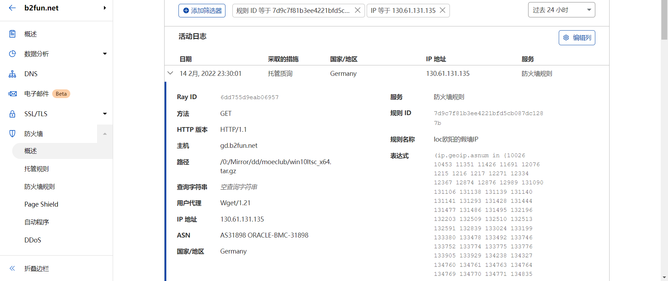This screenshot has height=281, width=668.
Task: Click the 折叠边栏 label
Action: 37,268
